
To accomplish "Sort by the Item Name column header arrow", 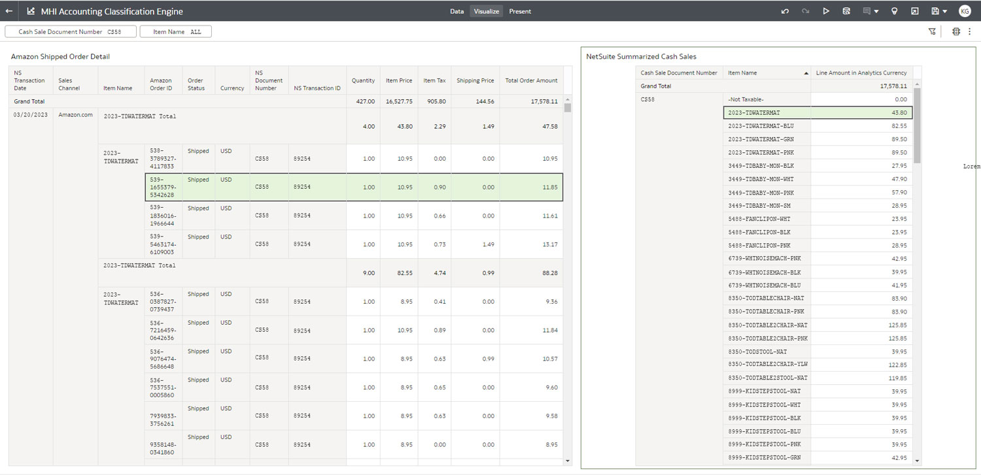I will (x=806, y=73).
